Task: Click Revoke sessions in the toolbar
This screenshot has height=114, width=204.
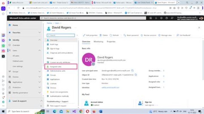Action: coord(148,35)
